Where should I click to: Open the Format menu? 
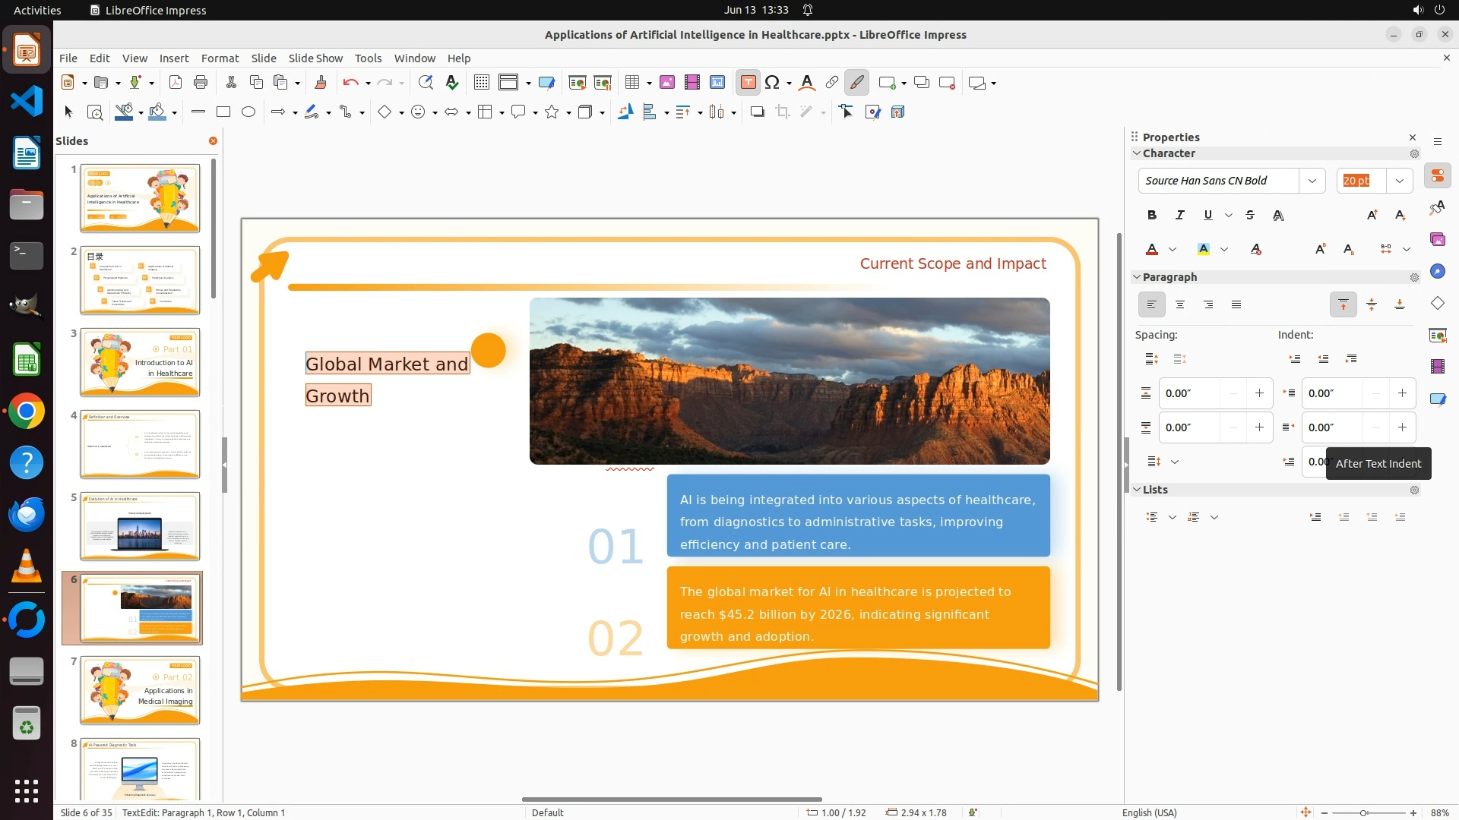(x=220, y=58)
